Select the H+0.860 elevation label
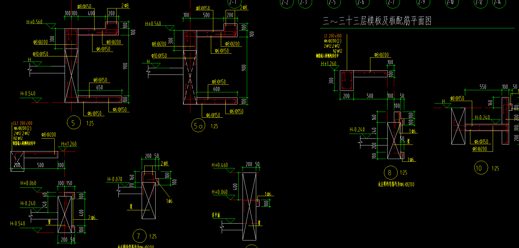 click(220, 192)
